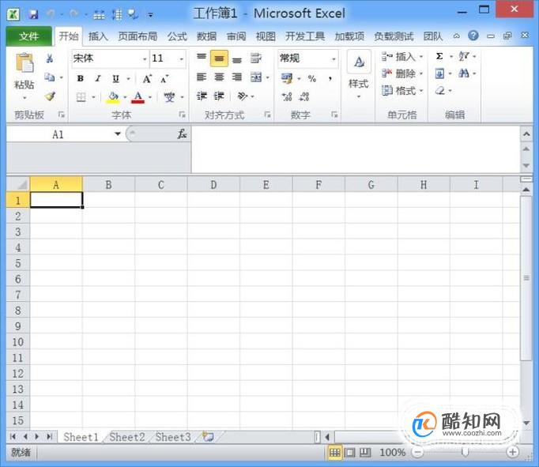This screenshot has height=467, width=539.
Task: Open the number format 常规 dropdown
Action: [334, 59]
